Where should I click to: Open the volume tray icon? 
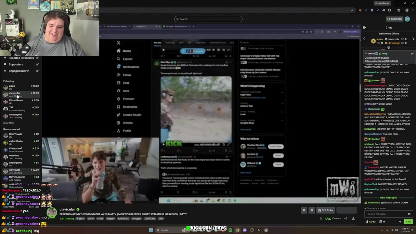click(396, 230)
